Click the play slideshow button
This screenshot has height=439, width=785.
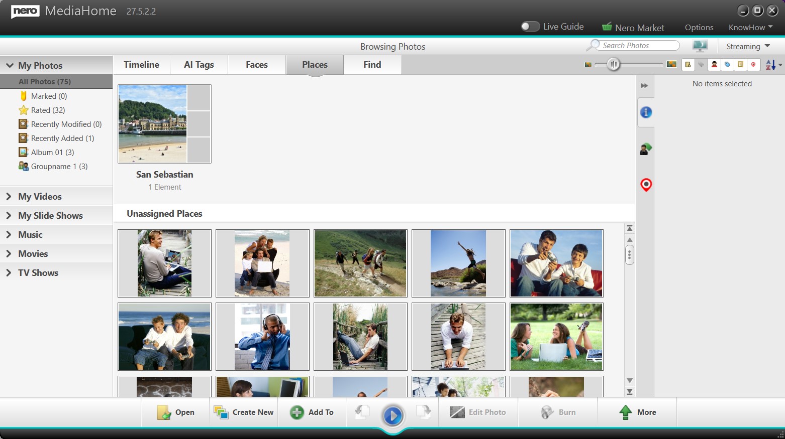(x=392, y=415)
